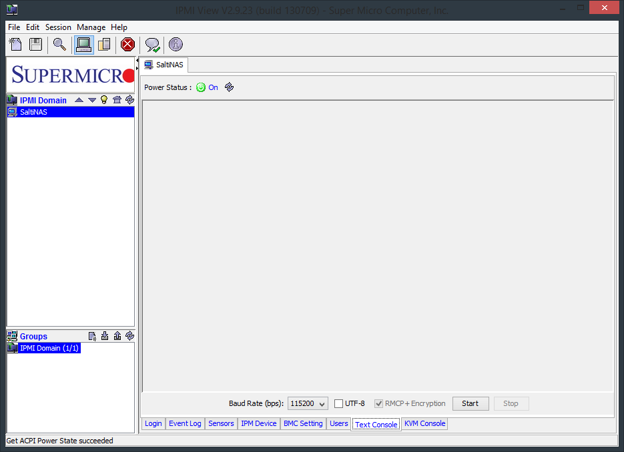Screen dimensions: 624x452
Task: Click the divider's right-pointing arrow
Action: click(x=137, y=69)
